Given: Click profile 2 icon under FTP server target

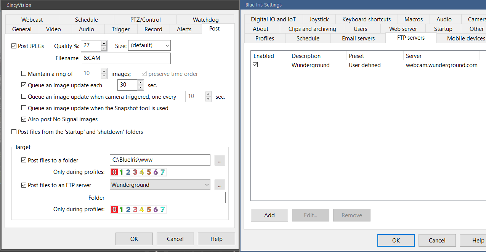Looking at the screenshot, I should (x=128, y=209).
